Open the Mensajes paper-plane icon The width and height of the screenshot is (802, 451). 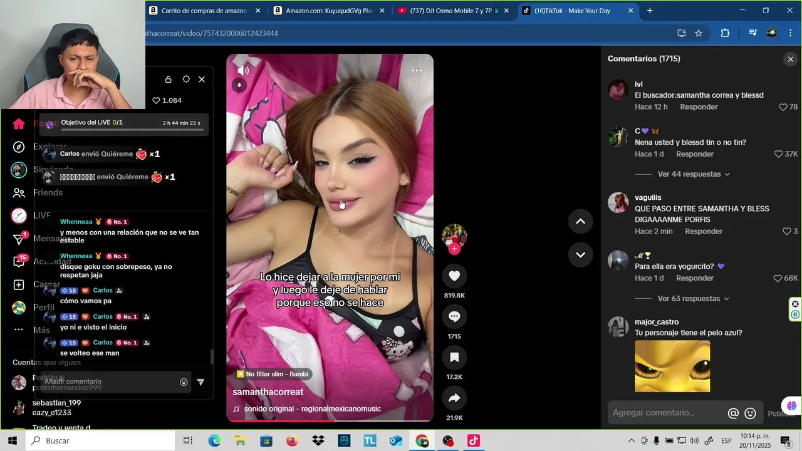(19, 239)
